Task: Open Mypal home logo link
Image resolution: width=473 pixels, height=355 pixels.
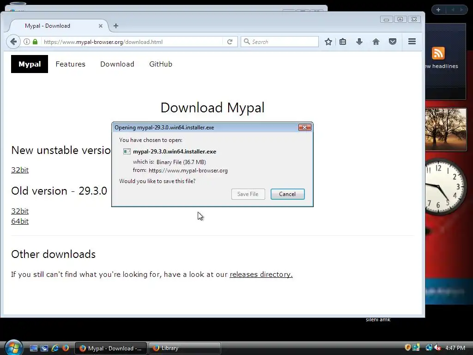Action: (30, 64)
